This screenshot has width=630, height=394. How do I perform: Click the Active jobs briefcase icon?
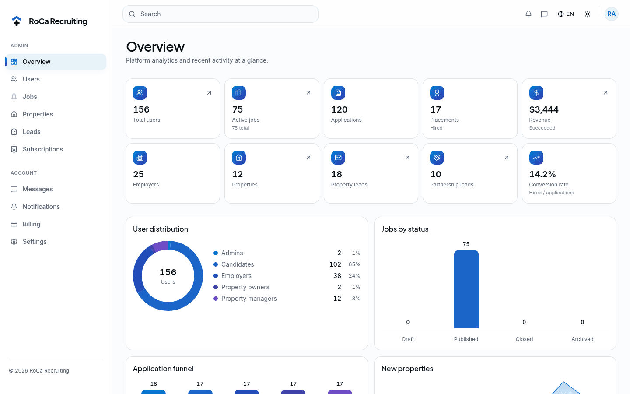point(239,93)
